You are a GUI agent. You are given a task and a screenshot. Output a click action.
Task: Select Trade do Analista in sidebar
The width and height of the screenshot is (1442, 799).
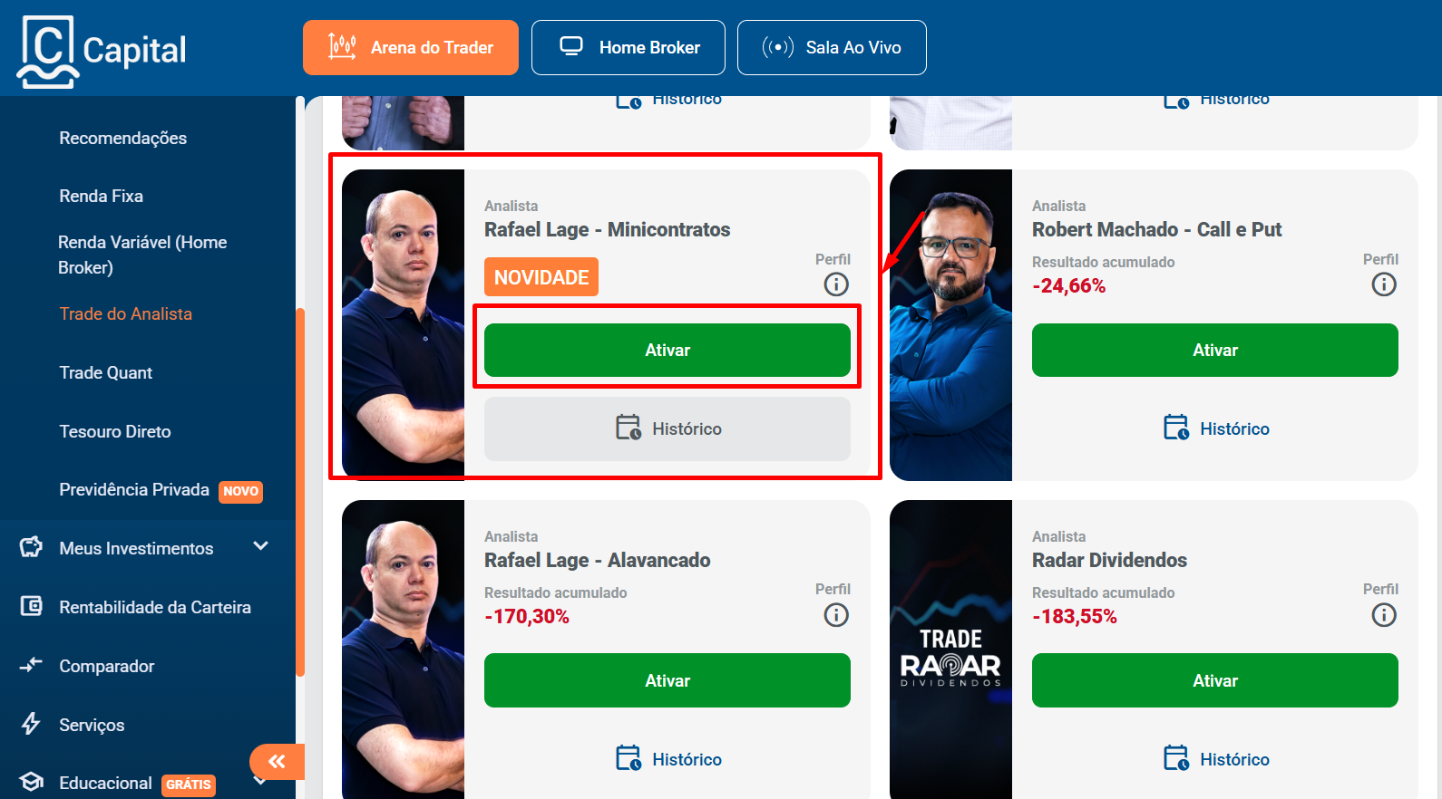click(x=126, y=313)
